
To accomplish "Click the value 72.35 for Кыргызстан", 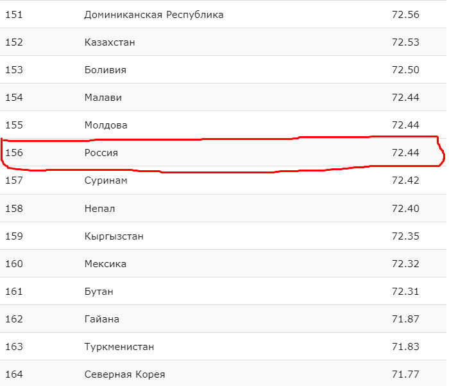I will click(x=405, y=236).
